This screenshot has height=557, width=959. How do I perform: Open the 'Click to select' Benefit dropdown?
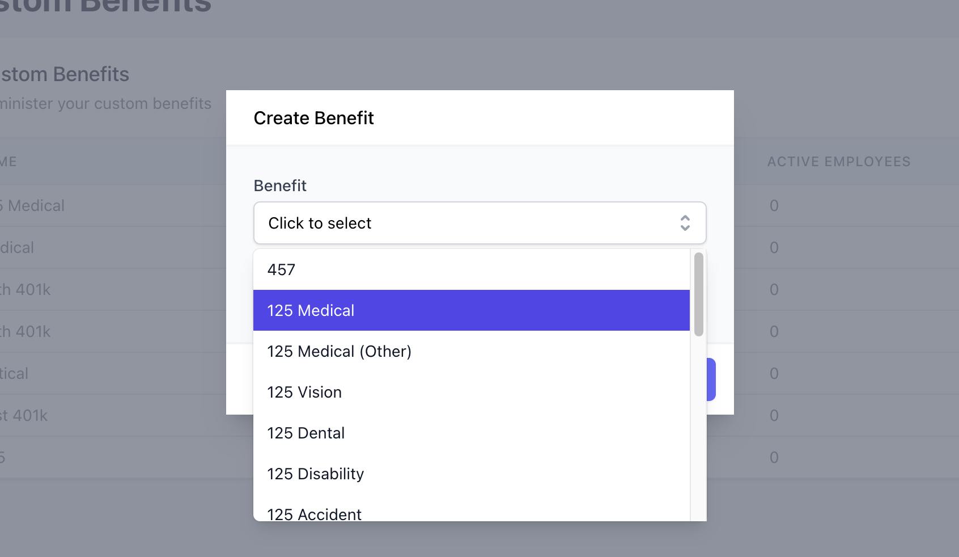point(479,223)
